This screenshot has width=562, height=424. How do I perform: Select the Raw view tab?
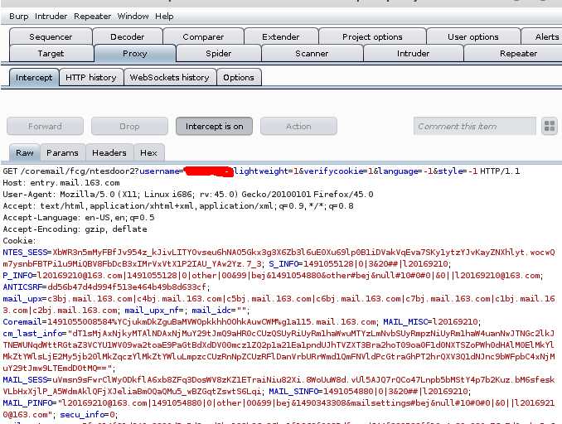pyautogui.click(x=24, y=153)
